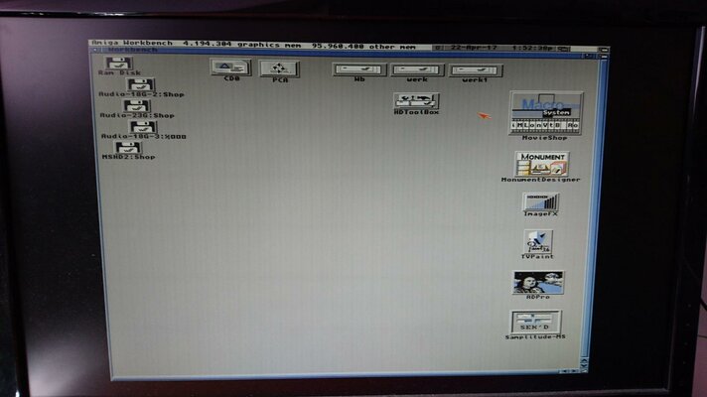Launch the HDToolBox utility icon
Image resolution: width=707 pixels, height=397 pixels.
pos(416,100)
